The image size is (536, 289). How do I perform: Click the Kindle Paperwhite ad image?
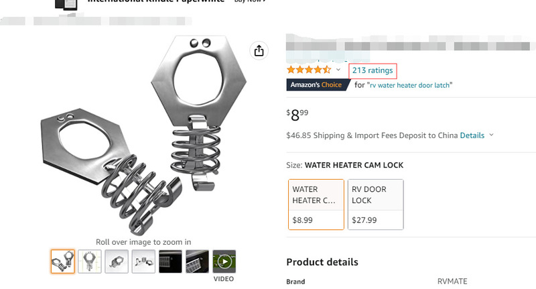click(67, 4)
